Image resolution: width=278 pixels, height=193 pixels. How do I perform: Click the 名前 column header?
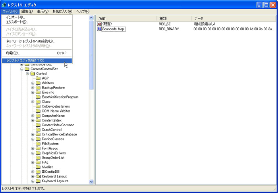(x=126, y=18)
